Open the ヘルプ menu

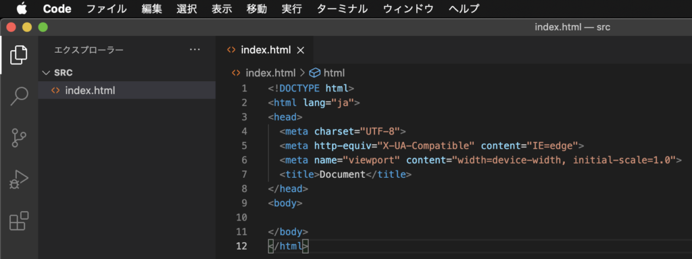(464, 8)
